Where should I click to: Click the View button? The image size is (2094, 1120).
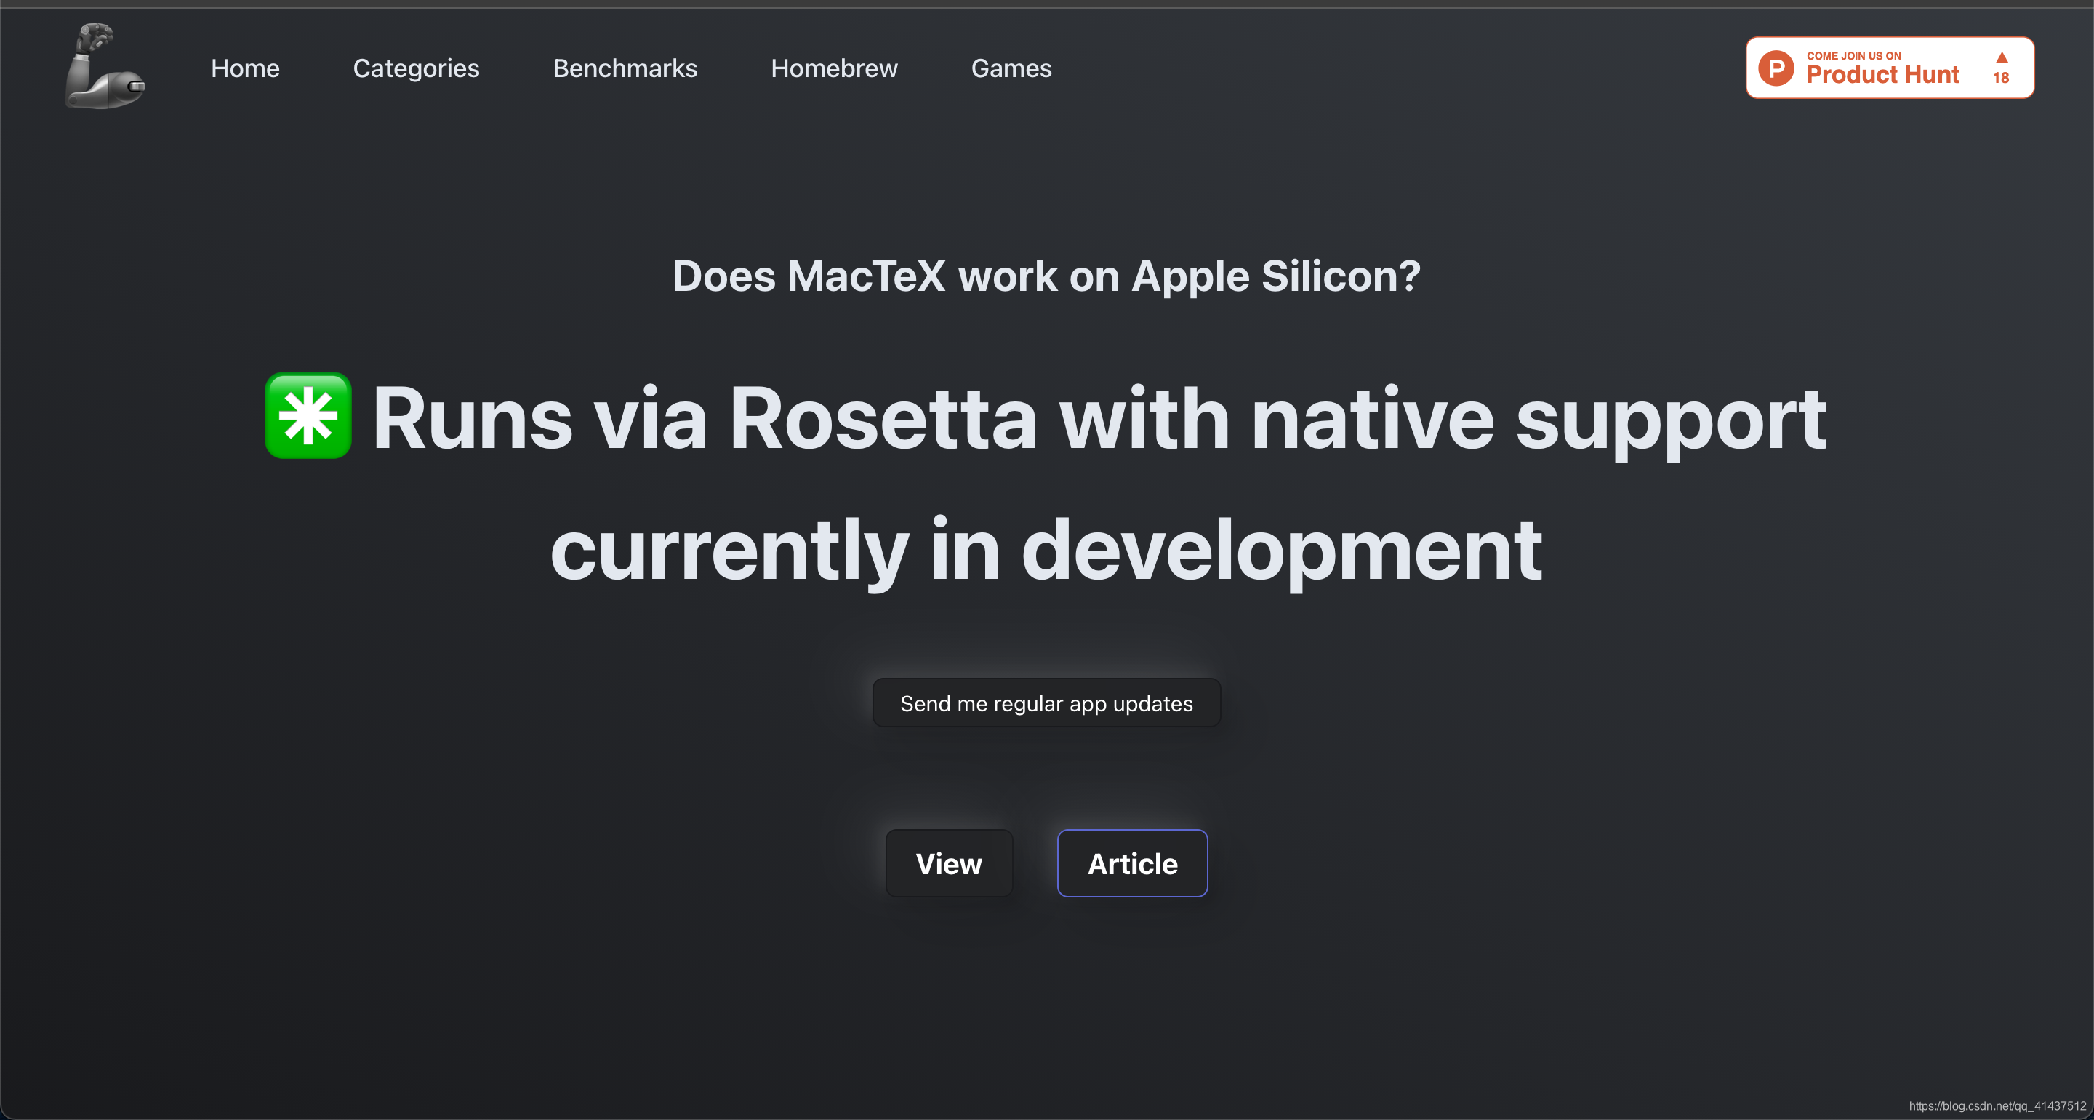(x=949, y=863)
